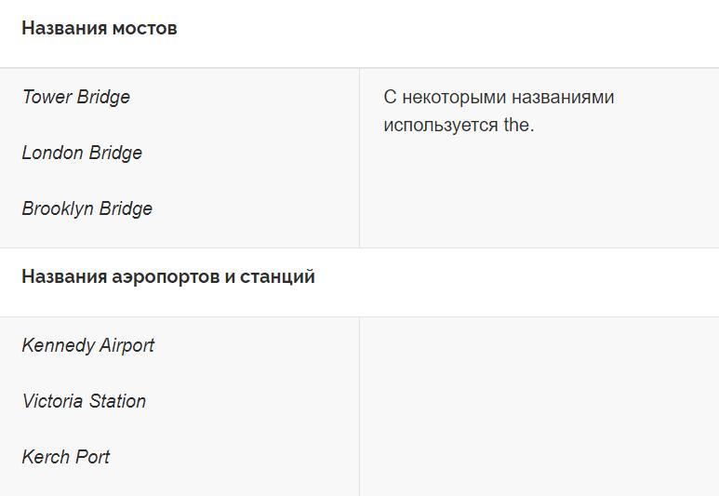719x496 pixels.
Task: Click the 'Kennedy Airport' example
Action: [88, 345]
